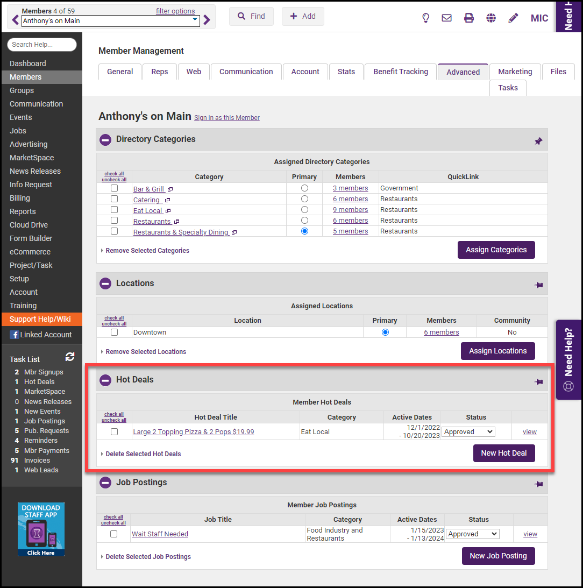Click the Search Help input field

pyautogui.click(x=42, y=45)
